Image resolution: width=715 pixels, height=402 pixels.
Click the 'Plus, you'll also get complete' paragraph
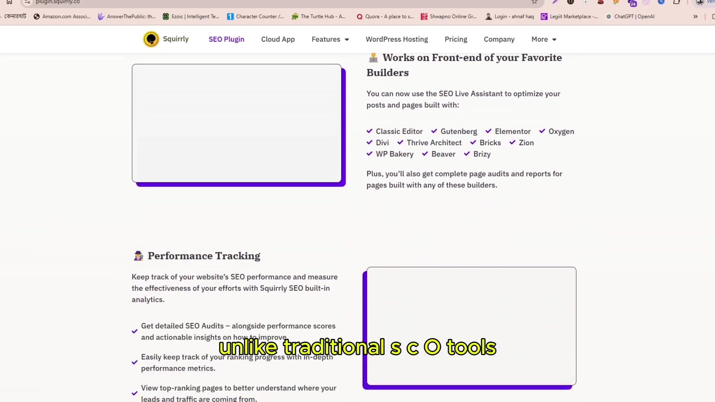click(x=464, y=179)
